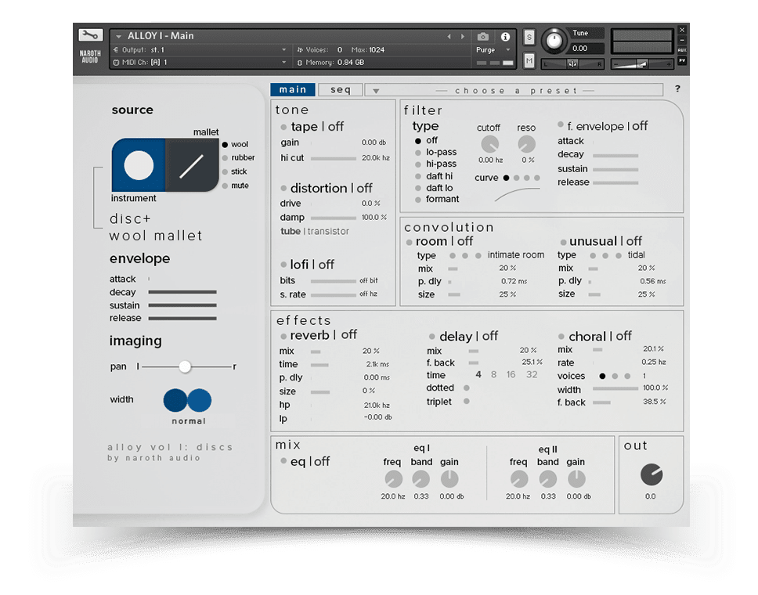Image resolution: width=758 pixels, height=595 pixels.
Task: Set delay time to 8
Action: (493, 374)
